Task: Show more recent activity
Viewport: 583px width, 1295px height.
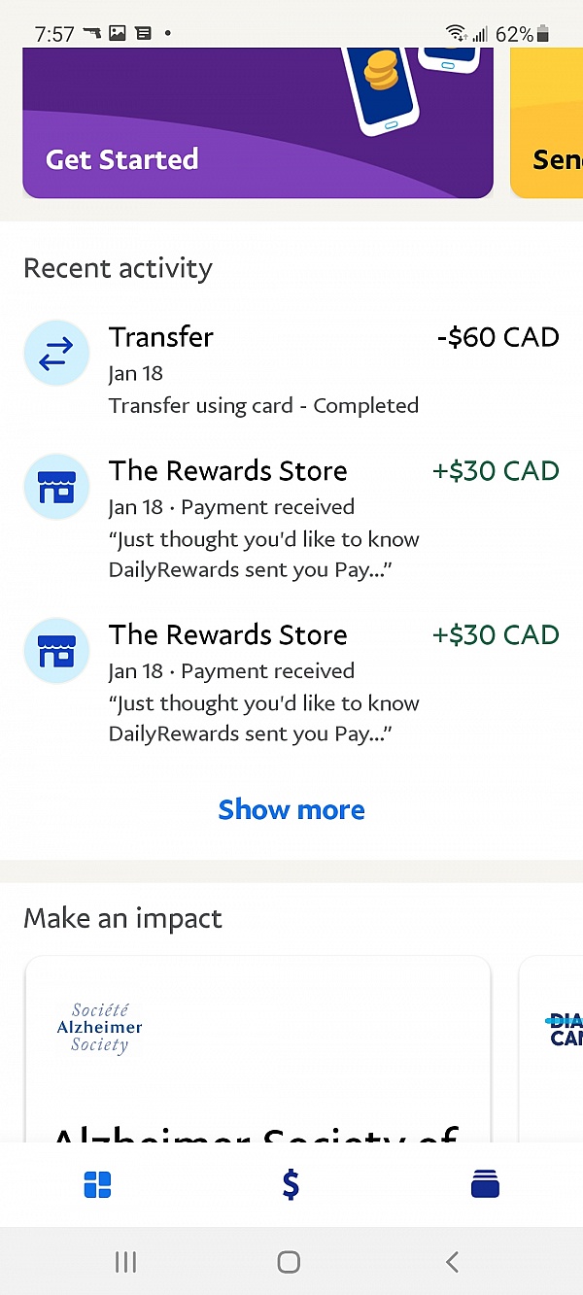Action: (x=291, y=809)
